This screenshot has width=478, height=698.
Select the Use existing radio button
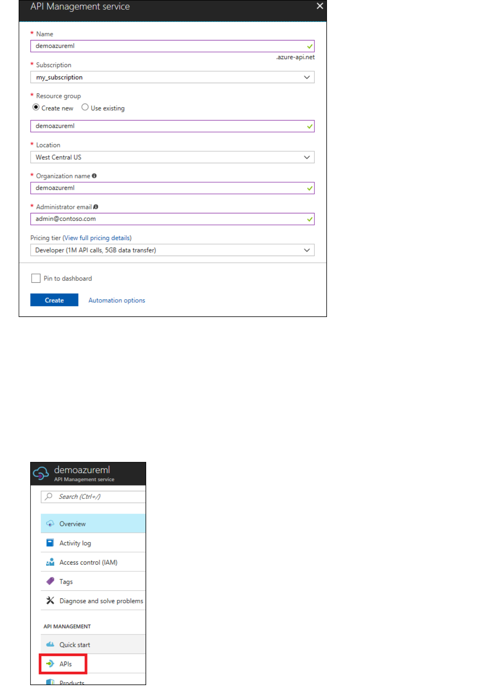(x=85, y=107)
